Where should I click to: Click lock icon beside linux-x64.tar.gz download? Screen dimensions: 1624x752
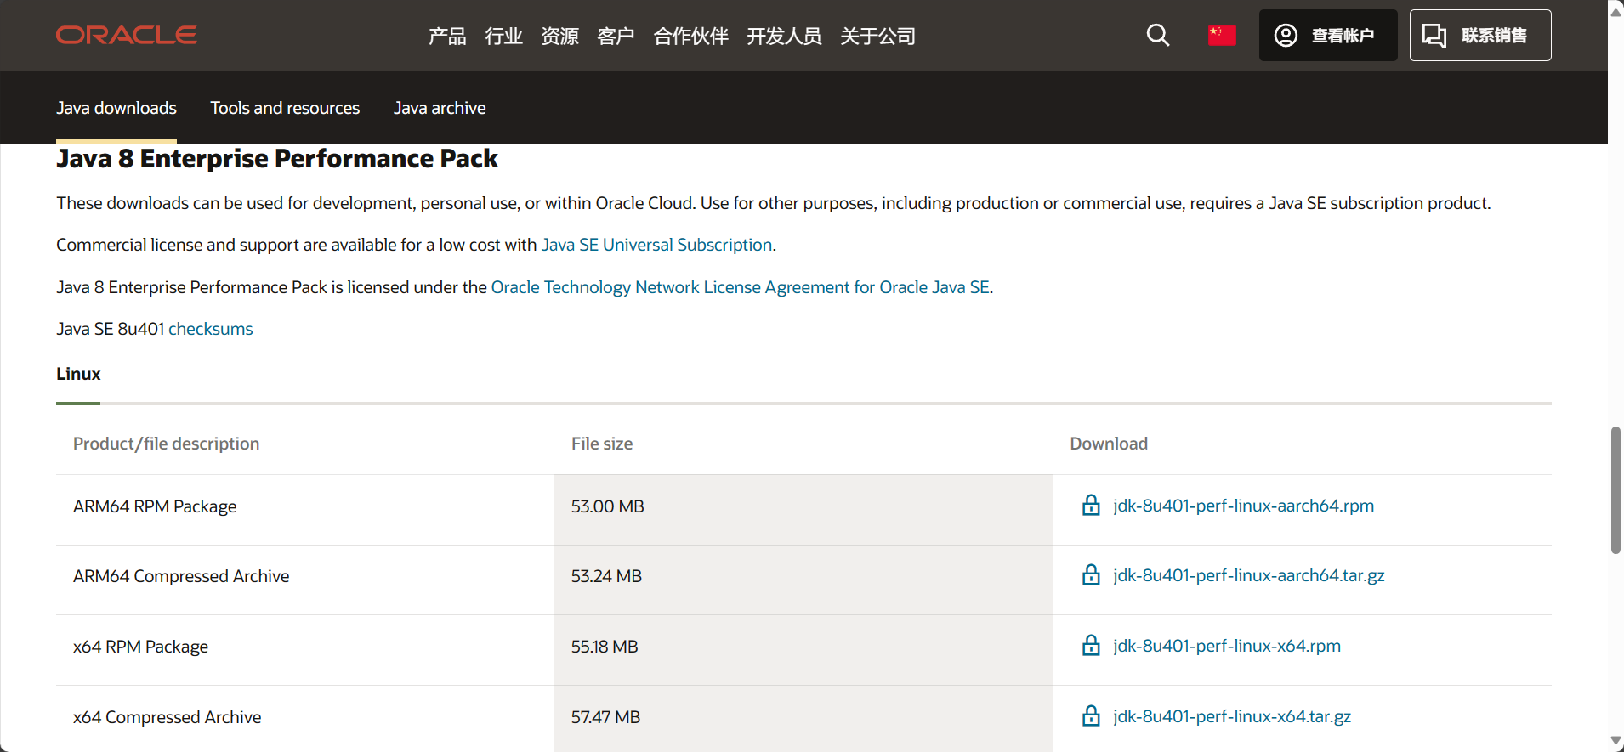[x=1091, y=716]
